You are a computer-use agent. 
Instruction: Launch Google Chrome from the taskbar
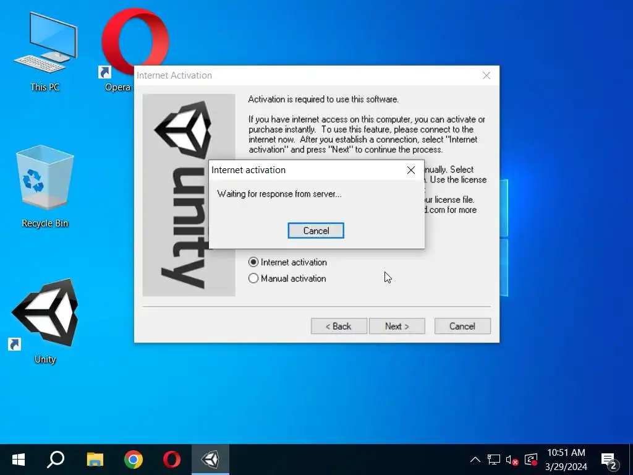pos(134,460)
